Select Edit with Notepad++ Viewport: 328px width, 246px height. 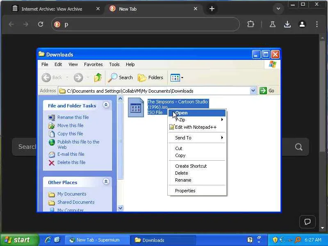[197, 127]
